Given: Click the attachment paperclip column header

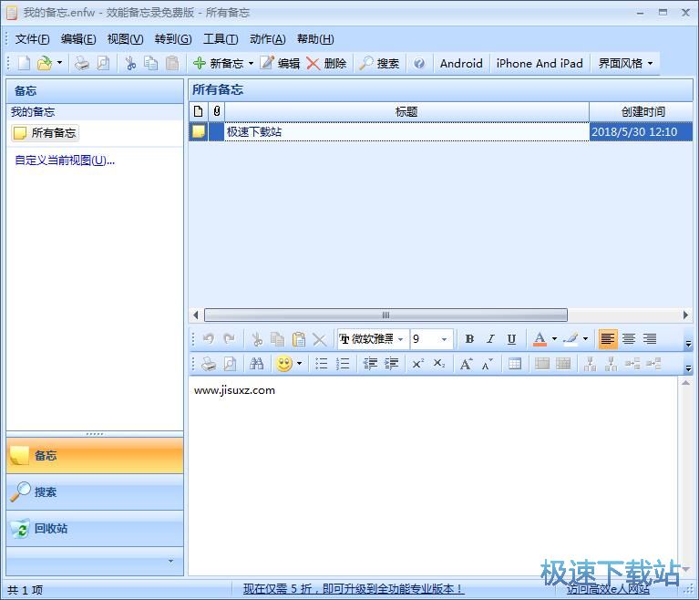Looking at the screenshot, I should coord(217,111).
